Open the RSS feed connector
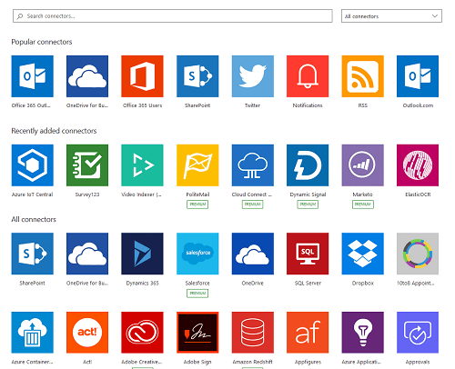455x369 pixels. pos(363,76)
